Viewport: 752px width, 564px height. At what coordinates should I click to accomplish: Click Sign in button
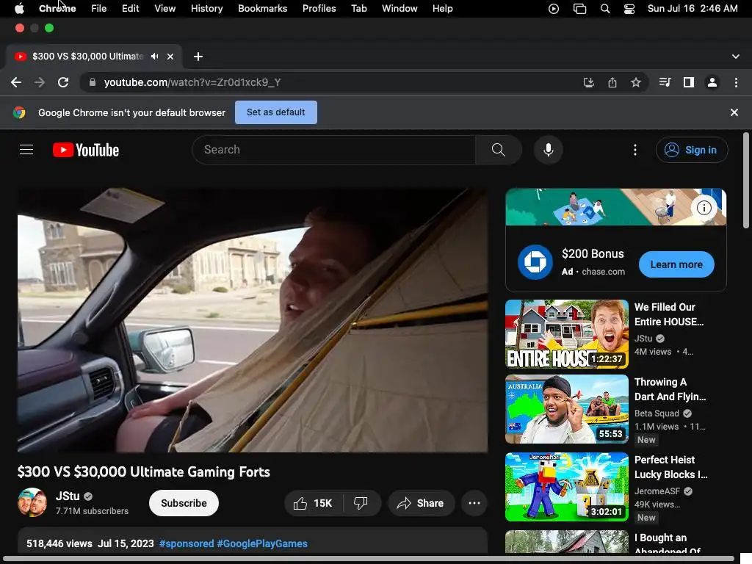point(692,150)
